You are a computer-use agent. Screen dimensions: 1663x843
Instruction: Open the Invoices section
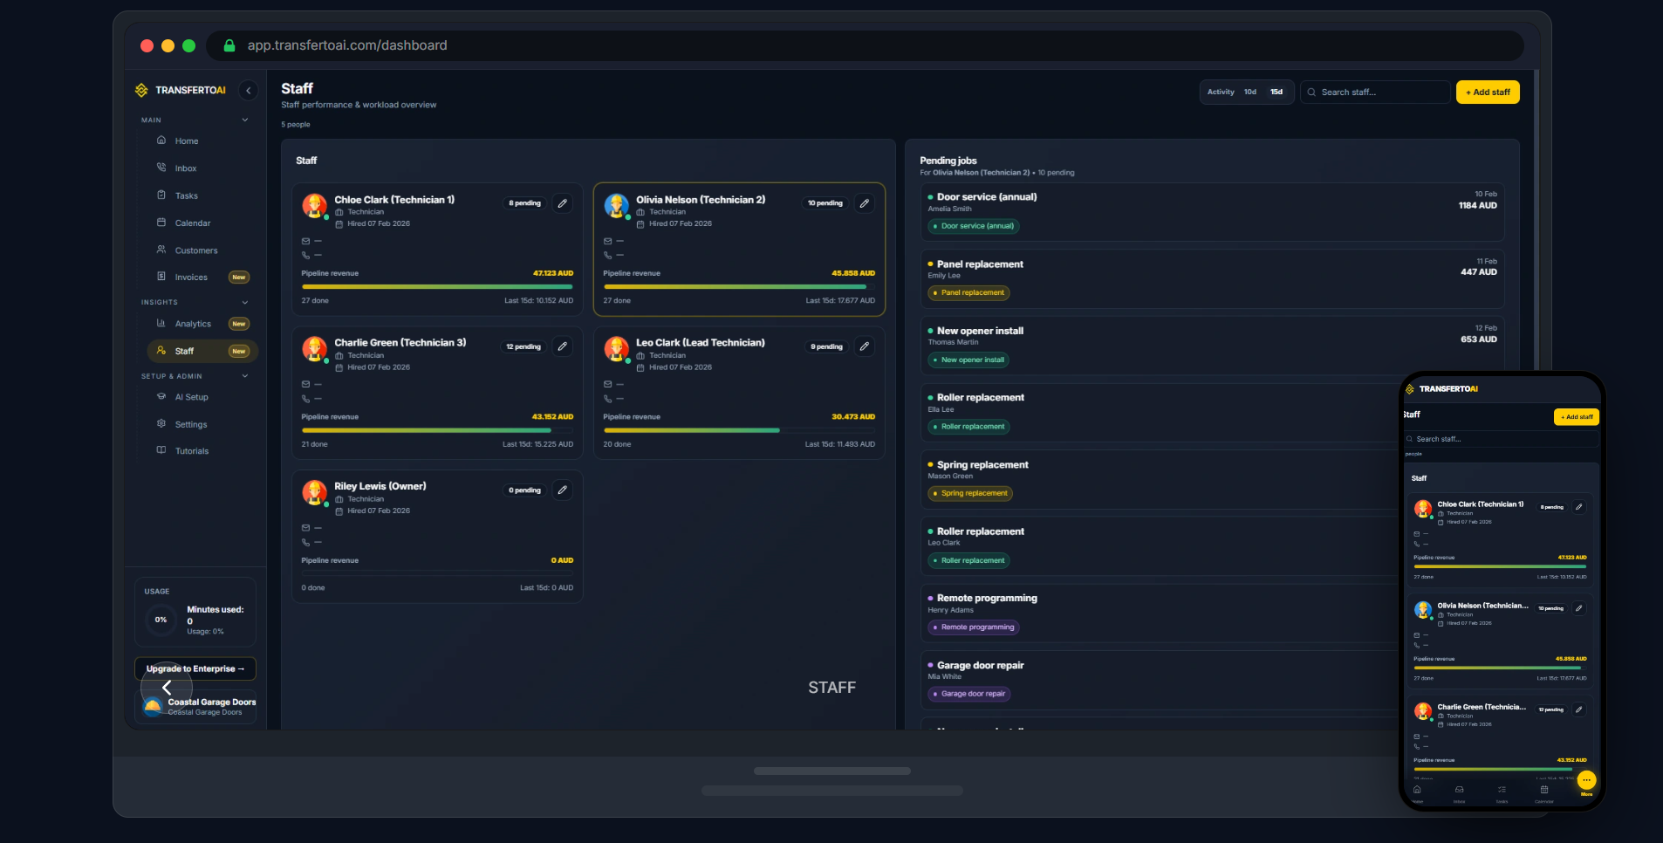pos(188,278)
